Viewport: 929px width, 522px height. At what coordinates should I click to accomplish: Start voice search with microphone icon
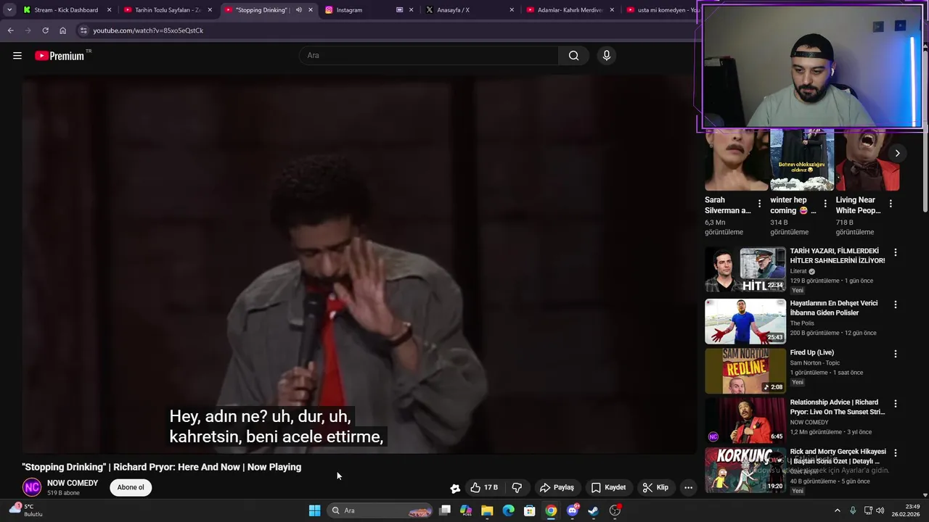click(607, 55)
